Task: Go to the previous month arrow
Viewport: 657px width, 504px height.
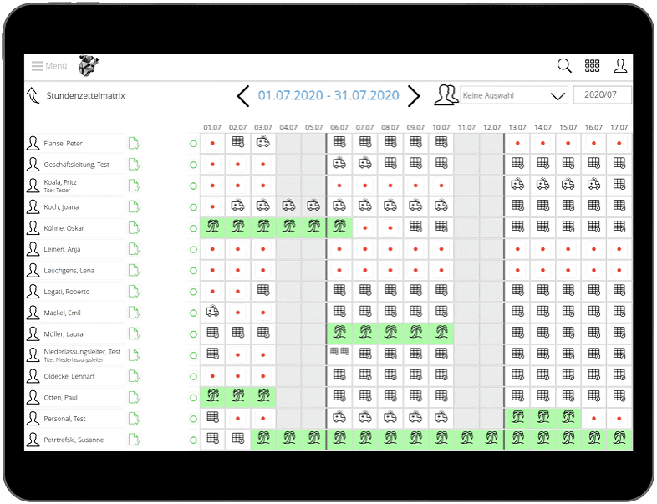Action: pyautogui.click(x=243, y=95)
